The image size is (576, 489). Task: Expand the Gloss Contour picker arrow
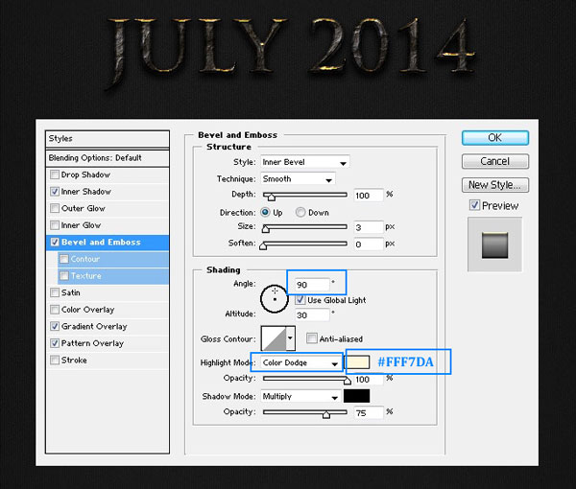(290, 338)
